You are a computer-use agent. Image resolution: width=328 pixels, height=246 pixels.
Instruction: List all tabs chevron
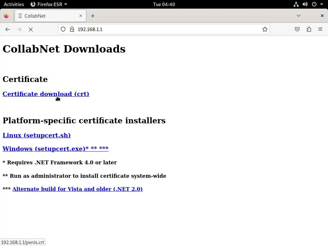(x=299, y=16)
